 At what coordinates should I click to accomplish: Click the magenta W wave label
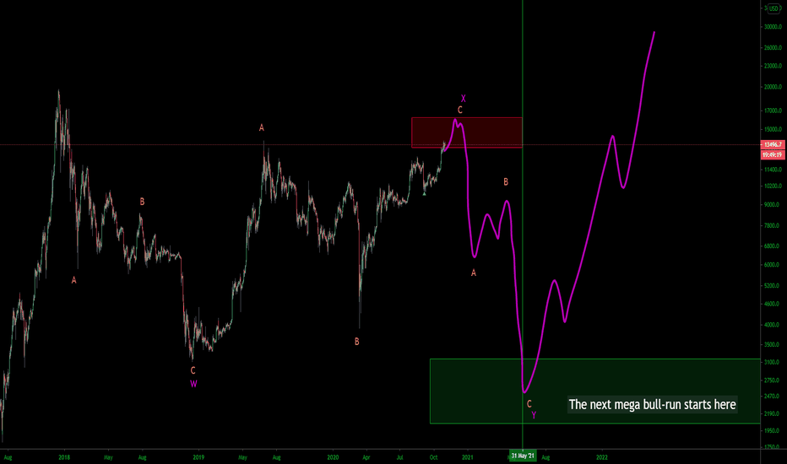pos(193,384)
